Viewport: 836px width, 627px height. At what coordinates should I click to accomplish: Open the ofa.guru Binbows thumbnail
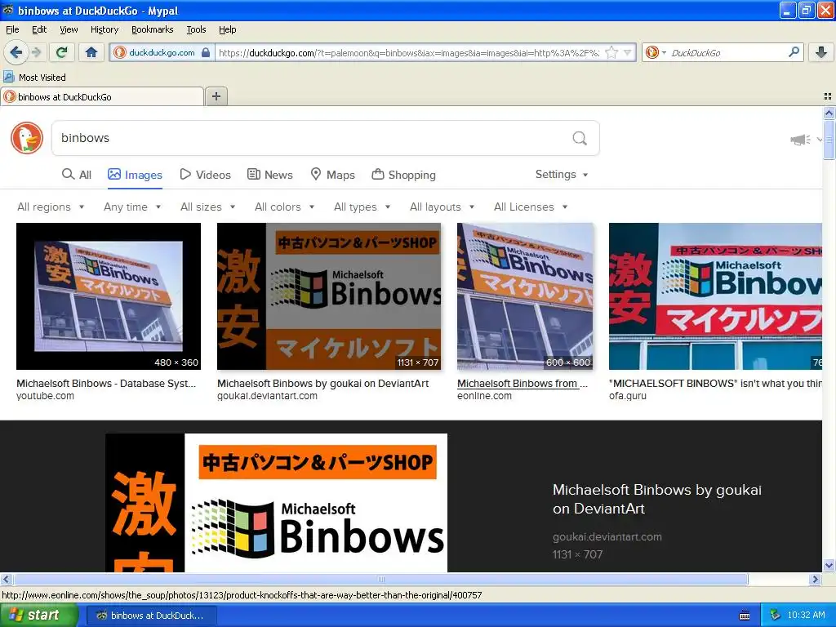point(715,296)
